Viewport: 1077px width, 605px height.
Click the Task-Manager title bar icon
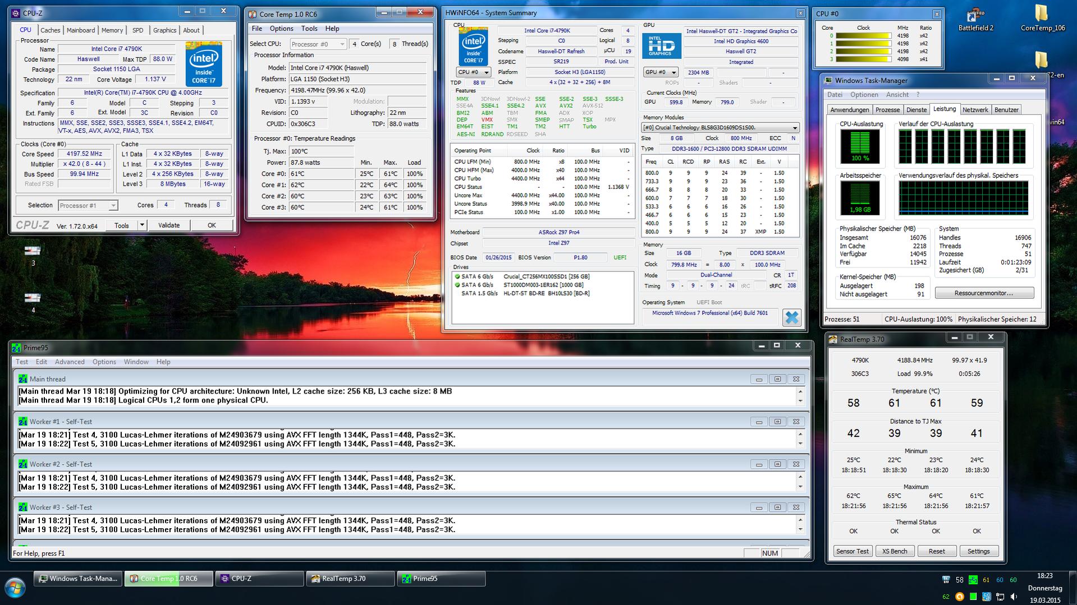(828, 80)
